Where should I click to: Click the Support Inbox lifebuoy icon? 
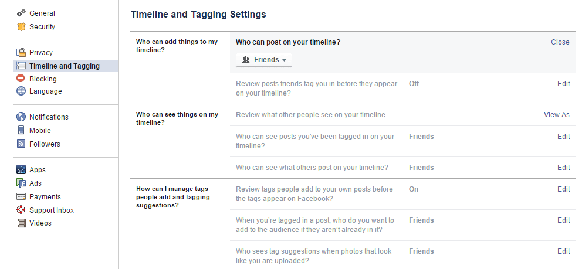coord(21,210)
